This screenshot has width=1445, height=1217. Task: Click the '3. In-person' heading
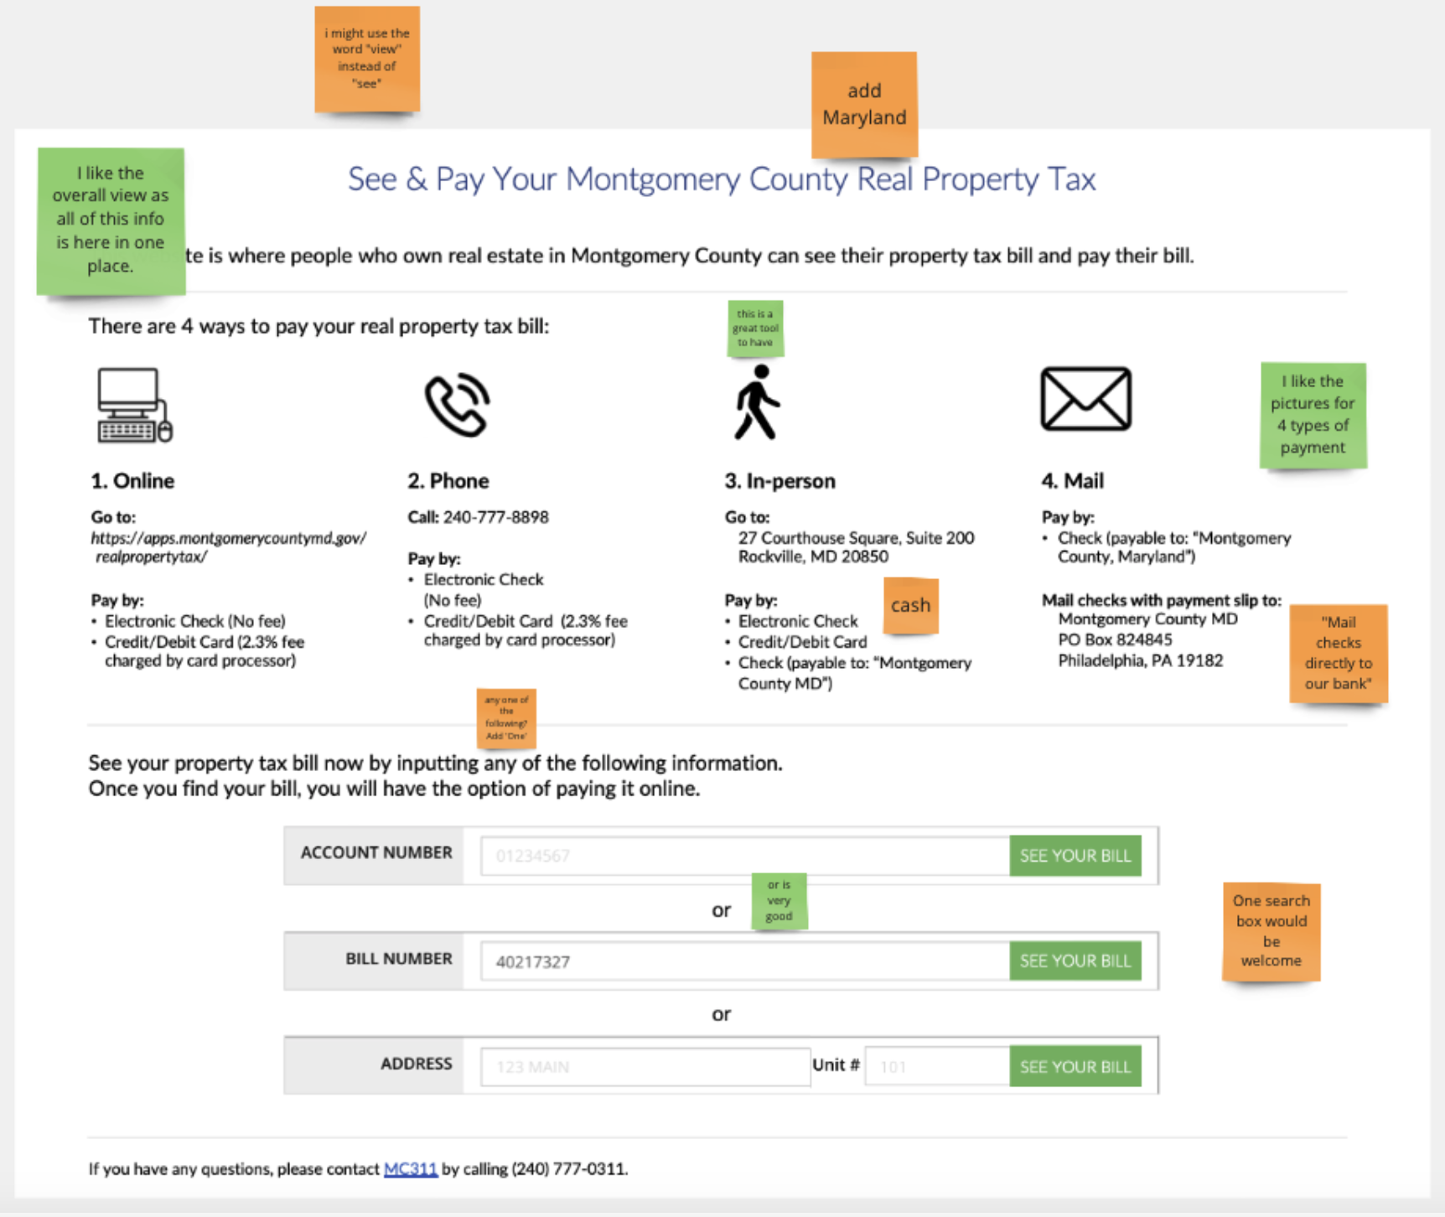coord(780,481)
